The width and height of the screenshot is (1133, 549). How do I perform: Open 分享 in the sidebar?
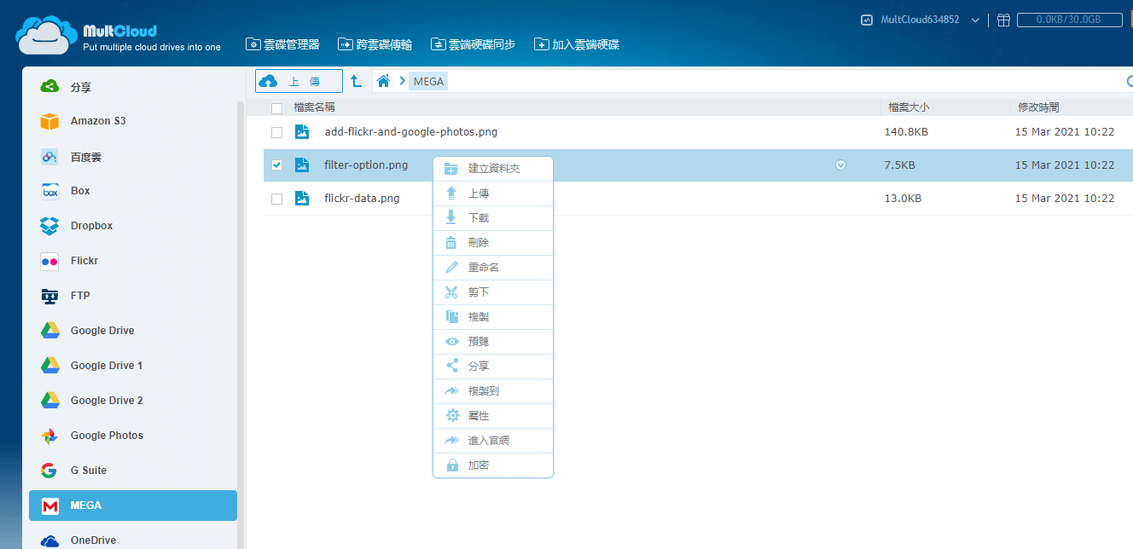point(133,87)
